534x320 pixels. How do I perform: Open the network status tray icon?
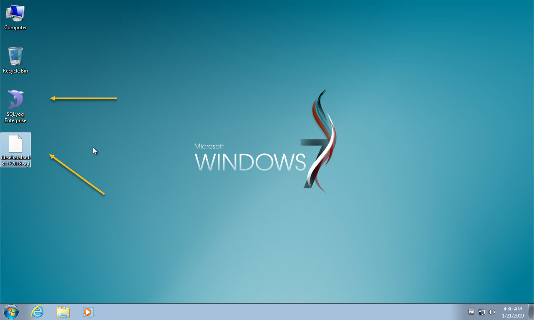482,312
